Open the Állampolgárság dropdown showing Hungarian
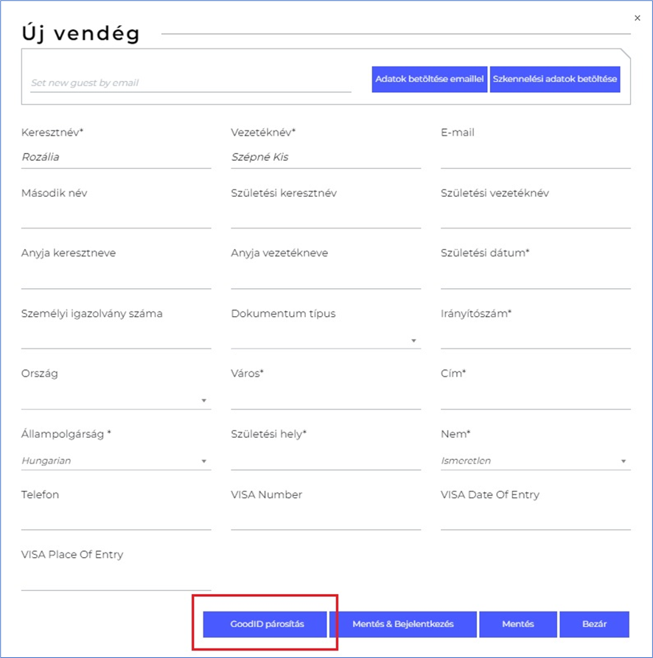 (x=116, y=461)
